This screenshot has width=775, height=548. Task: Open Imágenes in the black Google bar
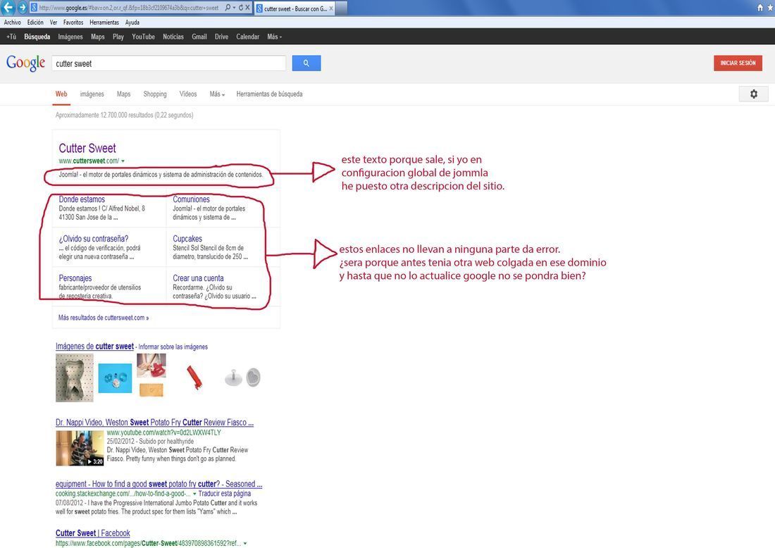coord(70,37)
